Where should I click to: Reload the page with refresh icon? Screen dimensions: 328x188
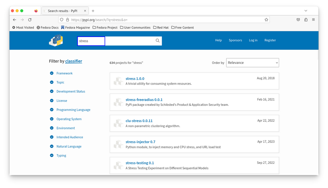tap(30, 20)
